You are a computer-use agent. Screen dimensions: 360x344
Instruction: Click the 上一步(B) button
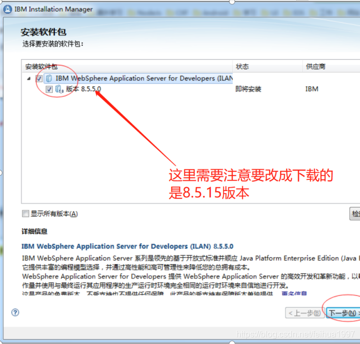click(x=305, y=313)
